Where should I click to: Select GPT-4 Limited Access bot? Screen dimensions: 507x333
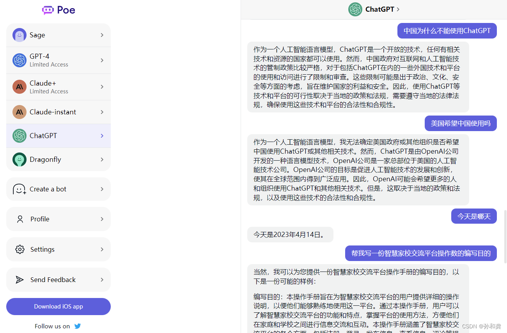58,60
